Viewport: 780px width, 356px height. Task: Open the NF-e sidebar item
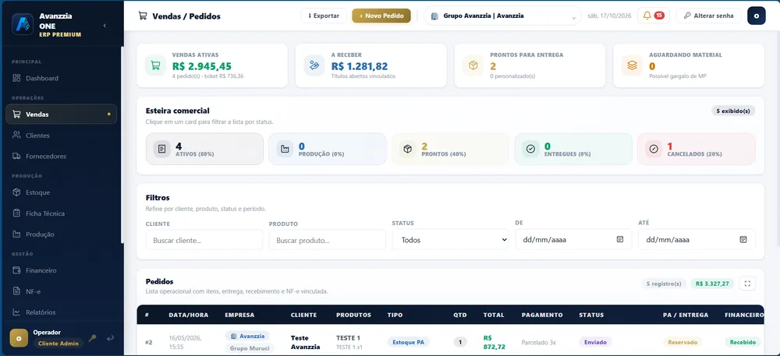point(61,291)
